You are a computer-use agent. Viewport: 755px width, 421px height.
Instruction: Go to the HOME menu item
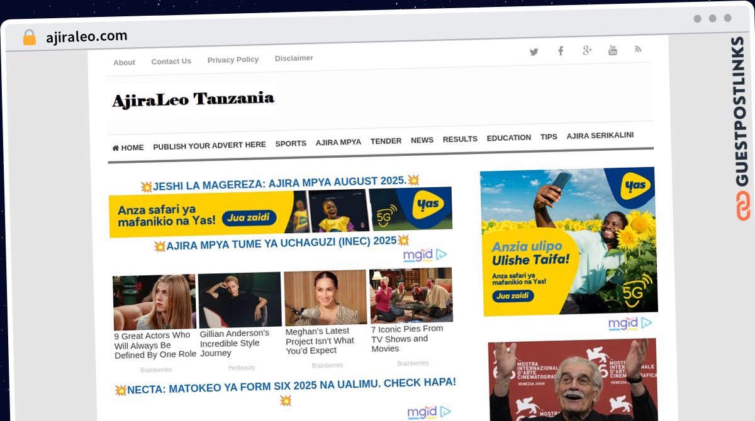click(x=128, y=148)
